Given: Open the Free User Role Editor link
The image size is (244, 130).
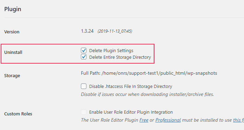Looking at the screenshot, I should [x=144, y=120].
